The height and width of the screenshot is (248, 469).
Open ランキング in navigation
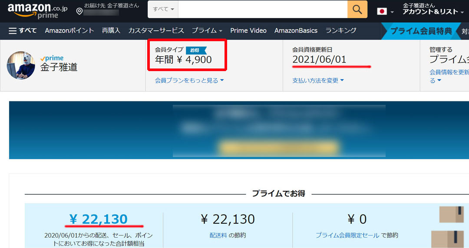[341, 30]
